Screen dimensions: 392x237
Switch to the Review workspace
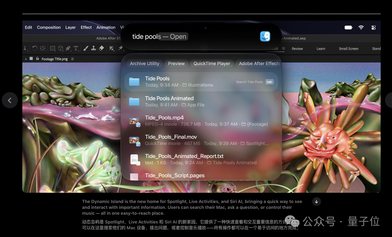pyautogui.click(x=297, y=49)
